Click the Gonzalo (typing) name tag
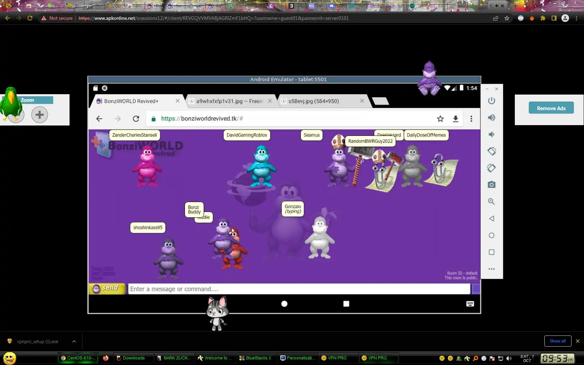The width and height of the screenshot is (584, 365). coord(293,209)
